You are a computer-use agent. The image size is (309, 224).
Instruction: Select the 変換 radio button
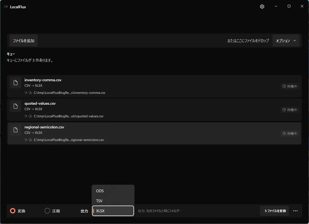[x=13, y=211]
